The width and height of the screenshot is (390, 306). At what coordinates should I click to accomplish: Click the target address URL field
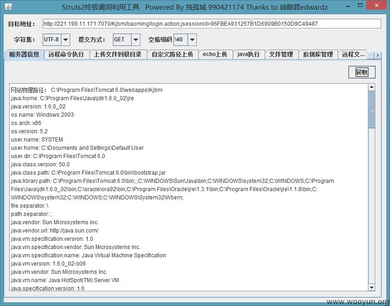click(x=212, y=24)
